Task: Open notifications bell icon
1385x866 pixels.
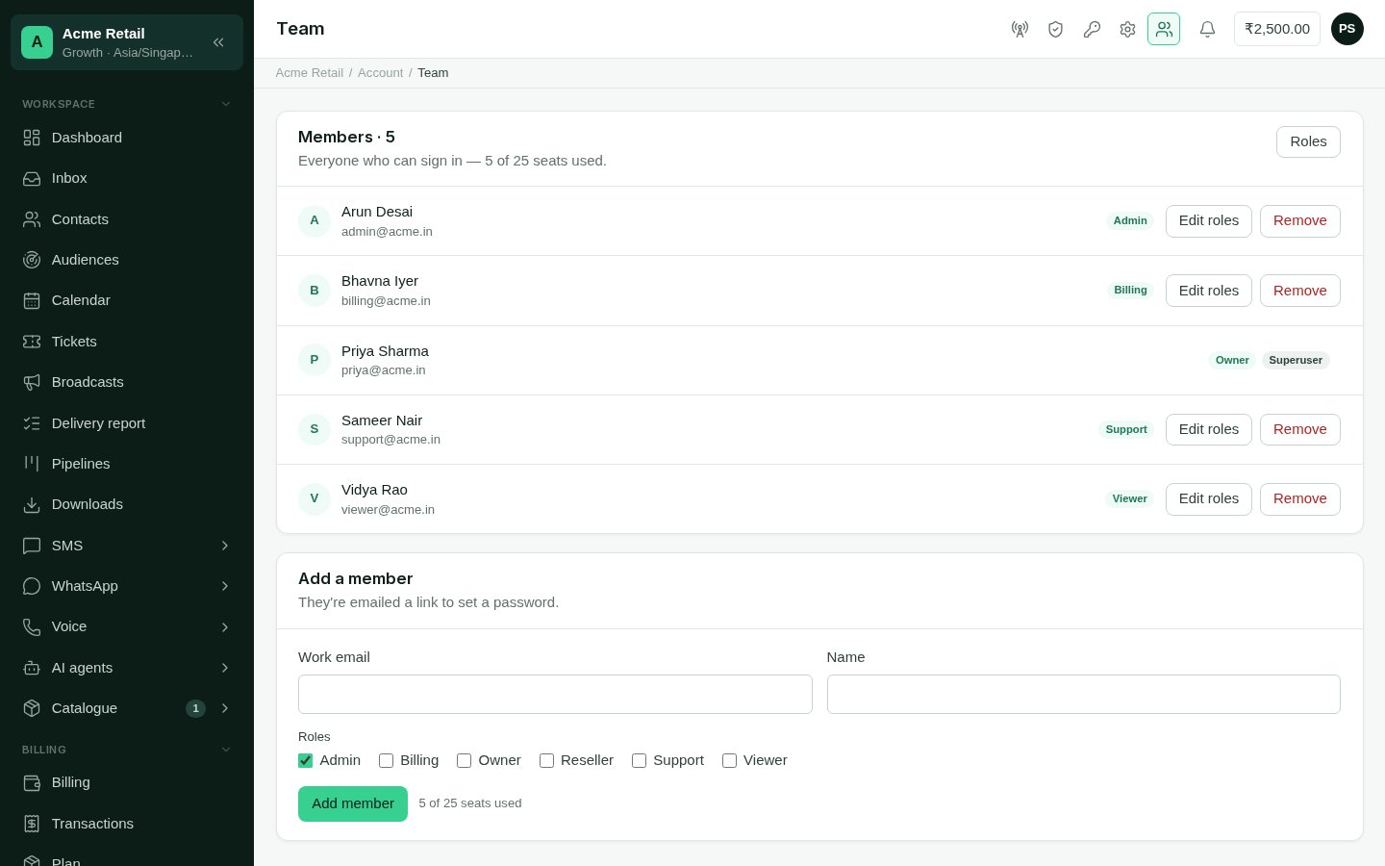Action: click(x=1207, y=29)
